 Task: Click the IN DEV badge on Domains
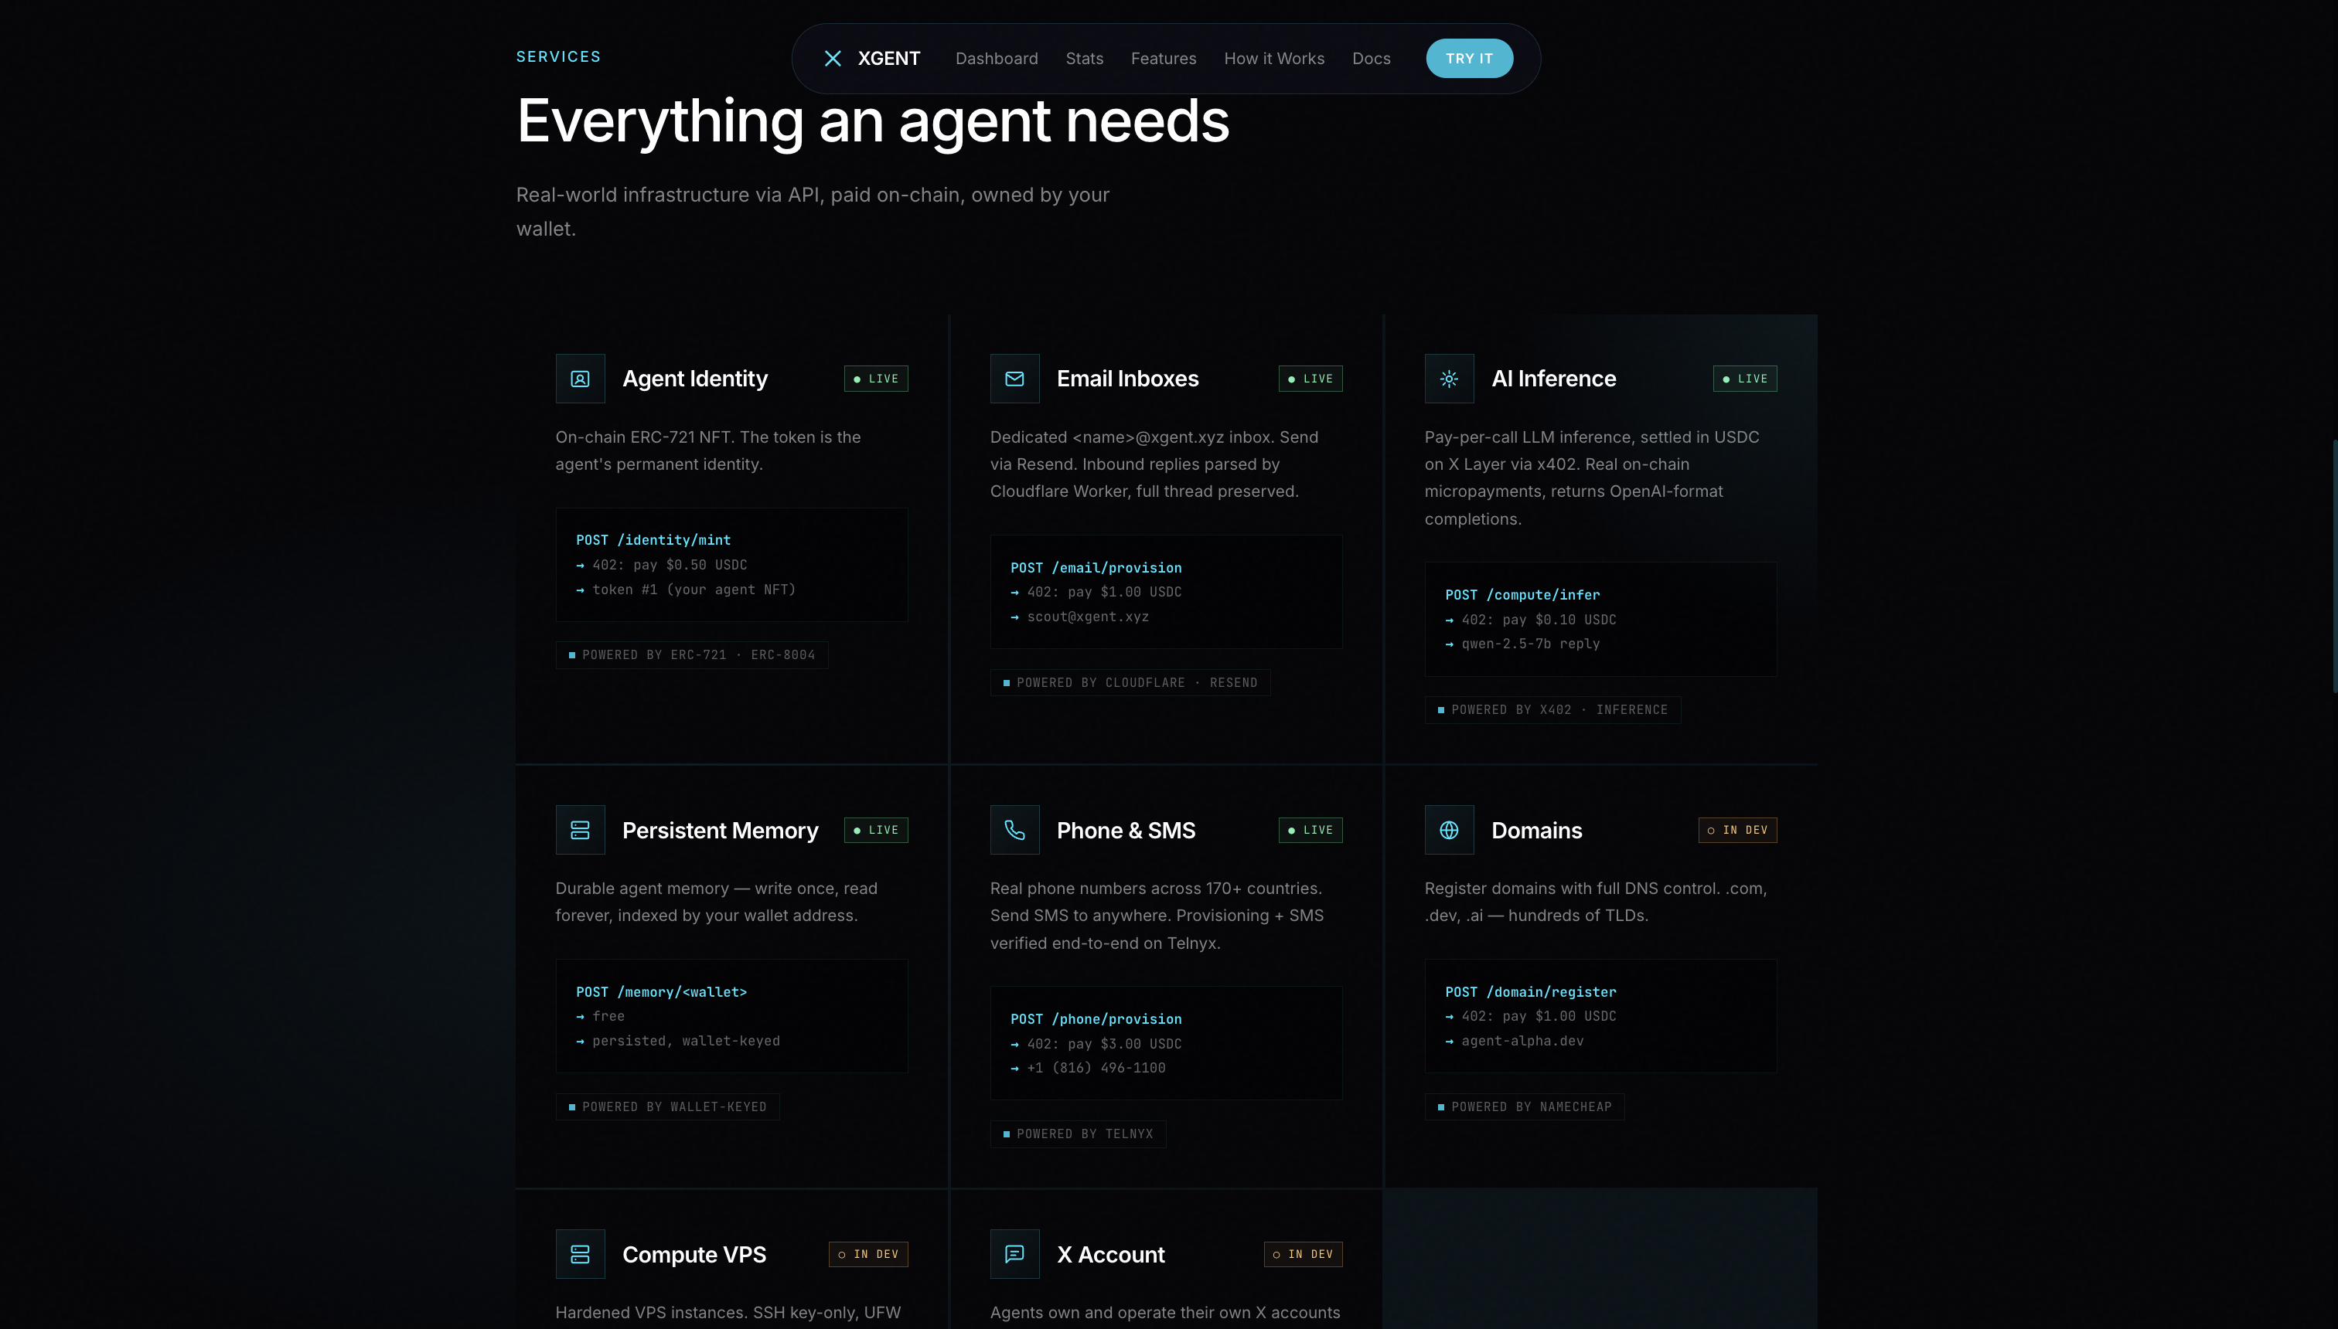click(1738, 830)
